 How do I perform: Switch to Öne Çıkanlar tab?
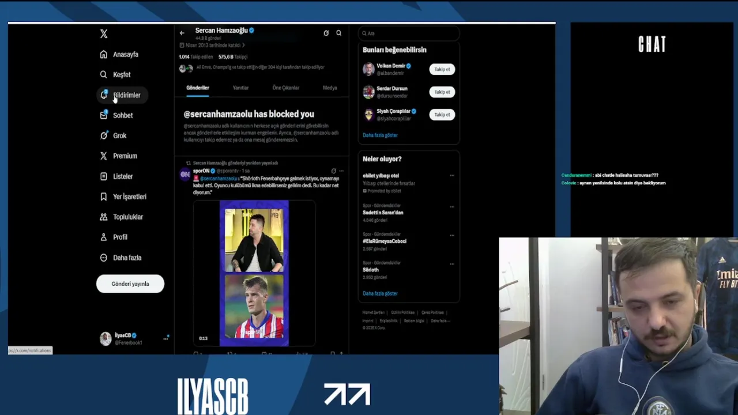(285, 88)
